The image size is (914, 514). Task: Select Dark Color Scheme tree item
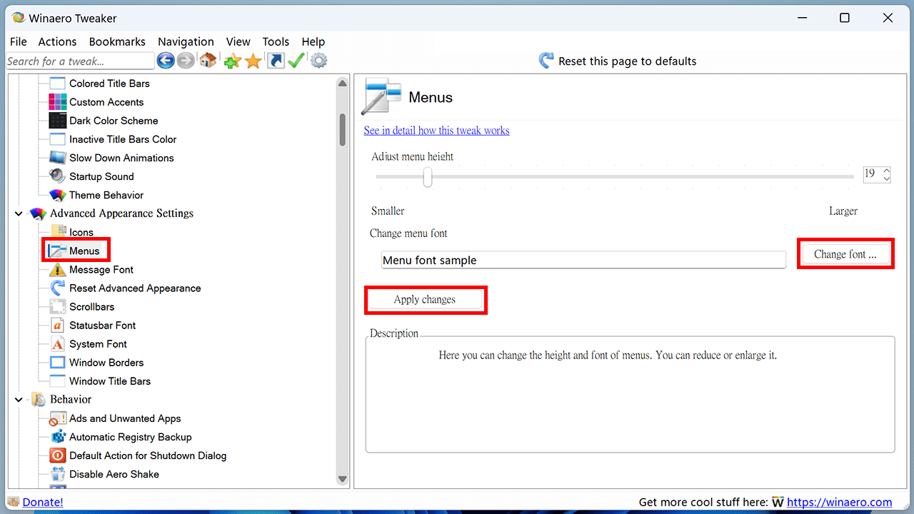[x=114, y=121]
